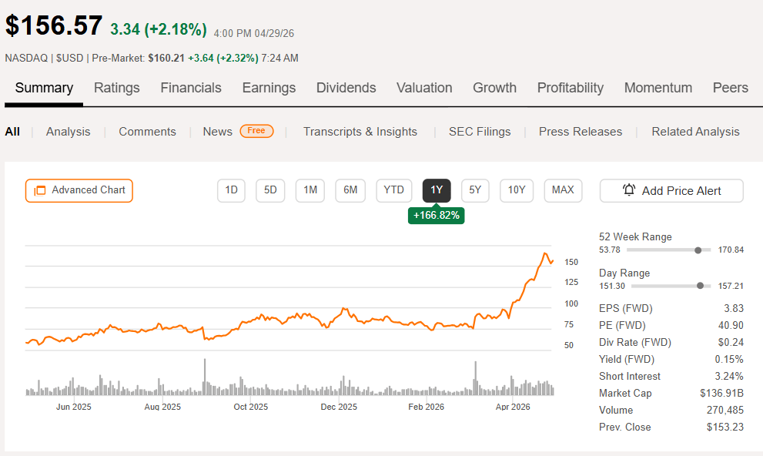Choose the 6M time range

pos(350,190)
